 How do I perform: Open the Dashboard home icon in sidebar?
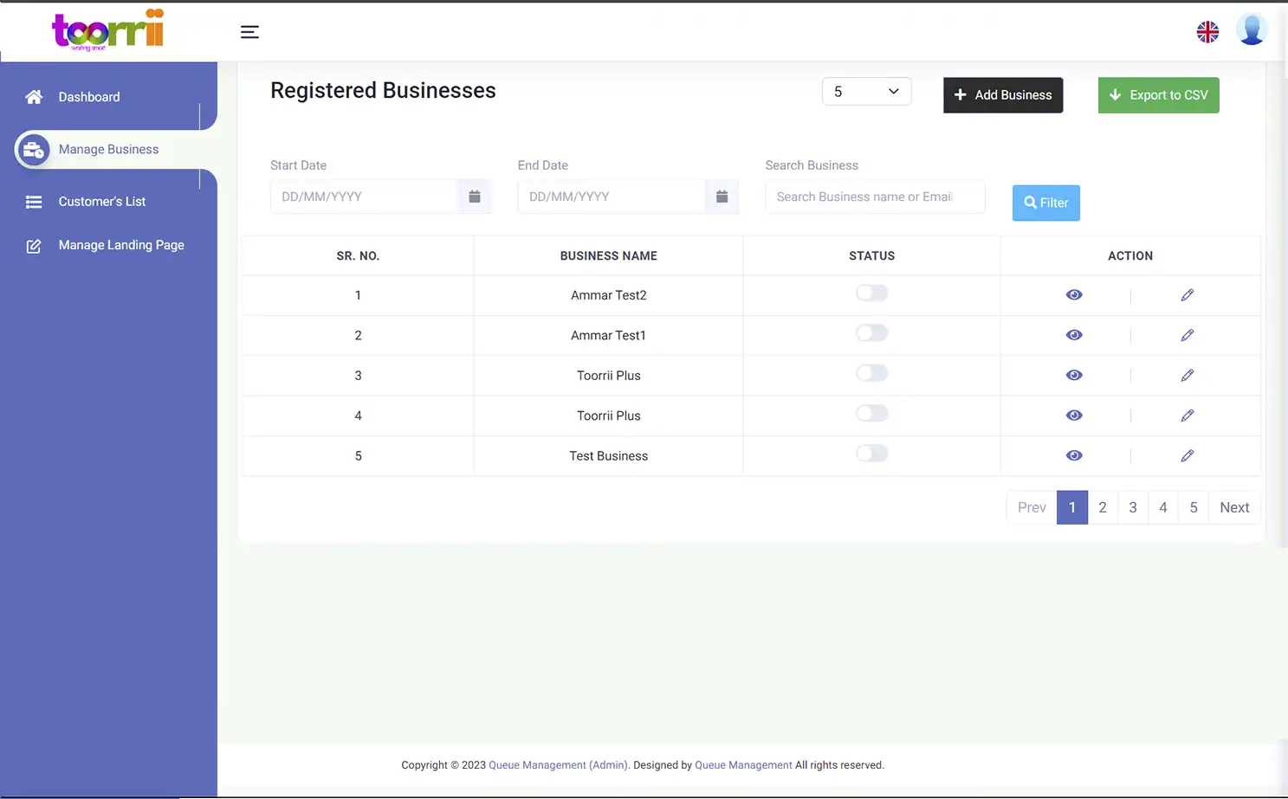click(33, 97)
